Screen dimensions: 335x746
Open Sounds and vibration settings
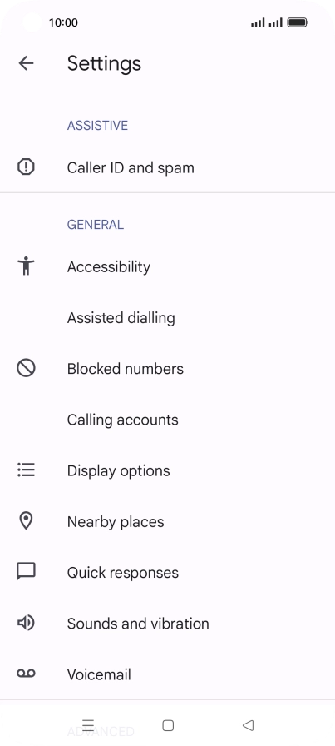(x=167, y=623)
